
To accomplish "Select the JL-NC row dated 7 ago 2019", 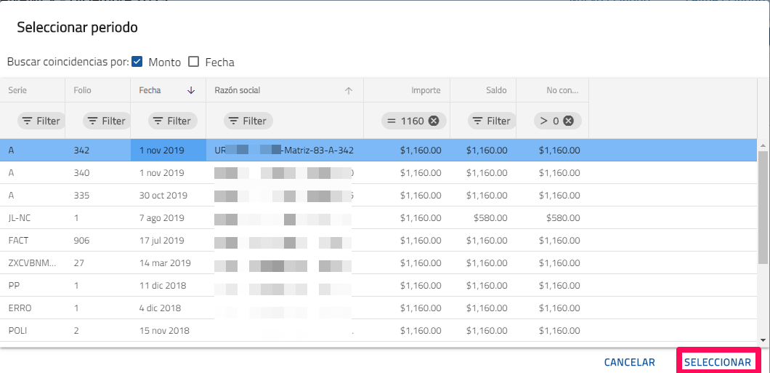I will click(x=291, y=217).
